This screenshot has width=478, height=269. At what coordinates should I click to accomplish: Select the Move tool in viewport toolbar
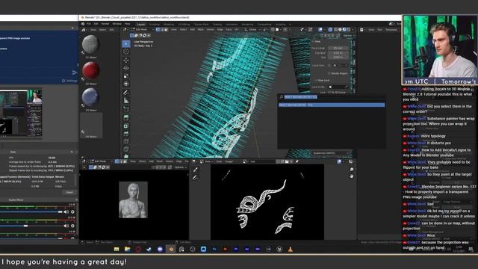[x=126, y=60]
